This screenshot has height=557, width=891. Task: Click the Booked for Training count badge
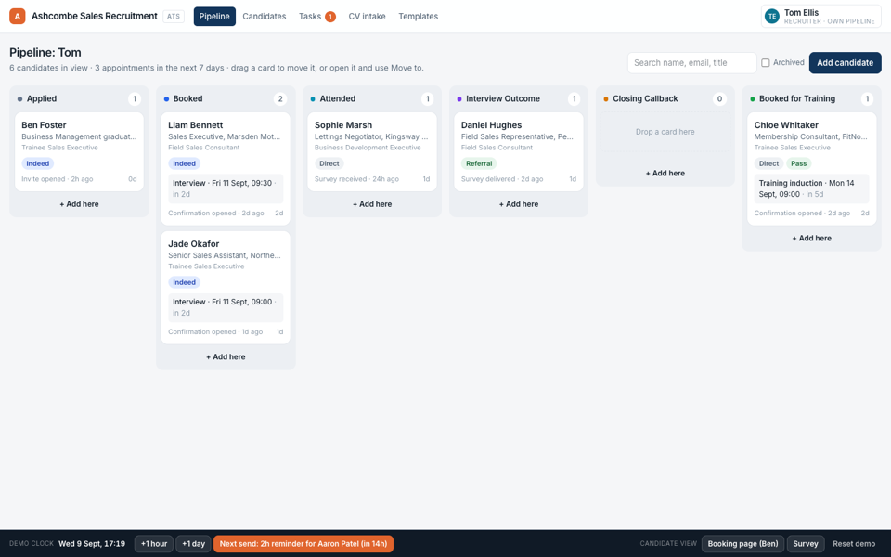(867, 99)
